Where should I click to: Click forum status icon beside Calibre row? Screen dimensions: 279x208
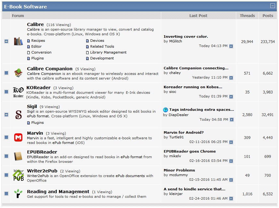6,41
